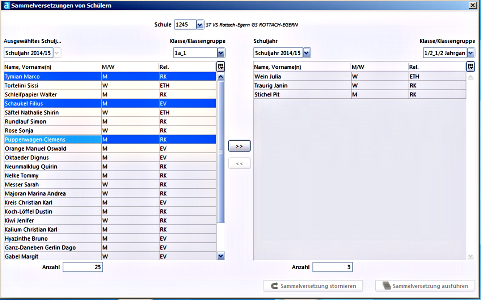Click the left table column chooser icon
Screen dimensions: 481x300
point(221,67)
